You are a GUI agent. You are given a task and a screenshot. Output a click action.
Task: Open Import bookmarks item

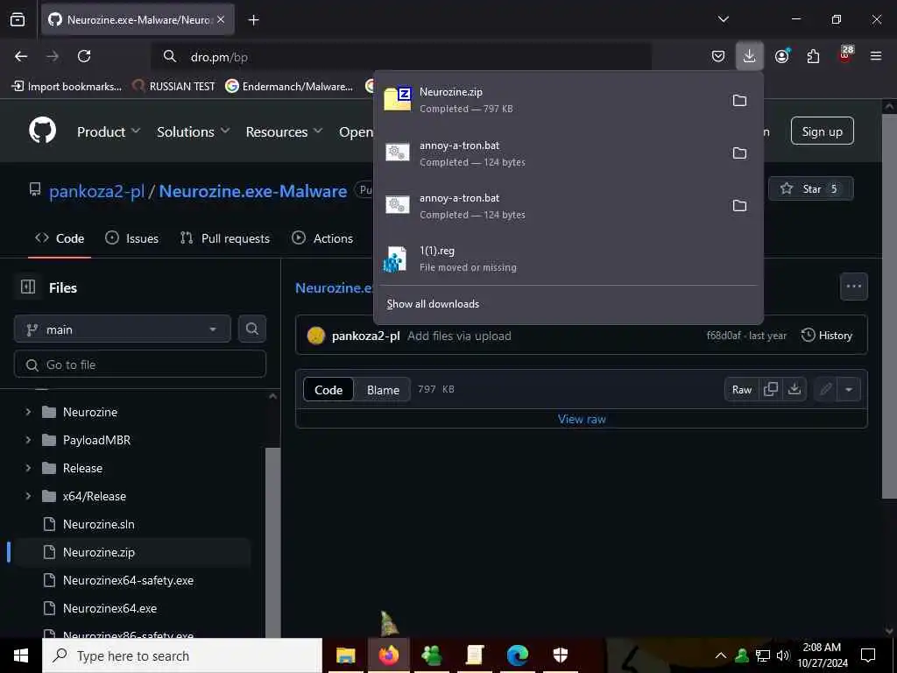[67, 87]
